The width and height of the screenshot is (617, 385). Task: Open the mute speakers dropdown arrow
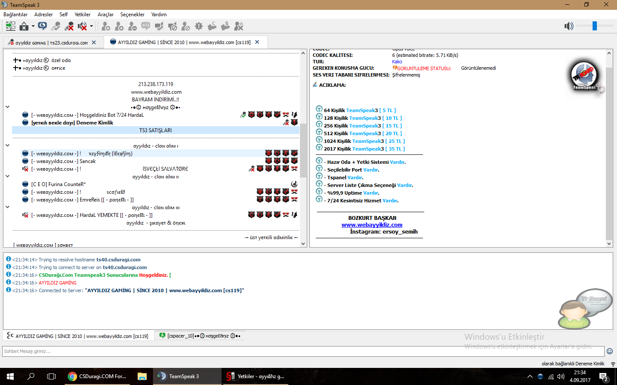[x=91, y=27]
